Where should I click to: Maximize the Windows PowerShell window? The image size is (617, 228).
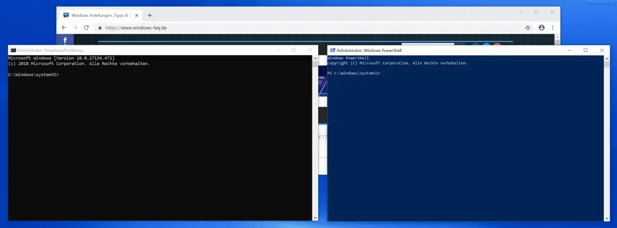[x=586, y=50]
